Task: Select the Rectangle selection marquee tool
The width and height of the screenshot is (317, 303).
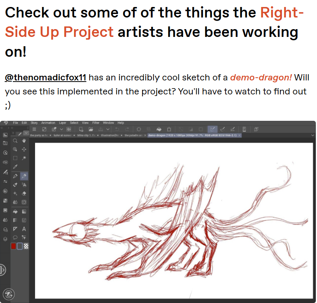Action: point(15,158)
